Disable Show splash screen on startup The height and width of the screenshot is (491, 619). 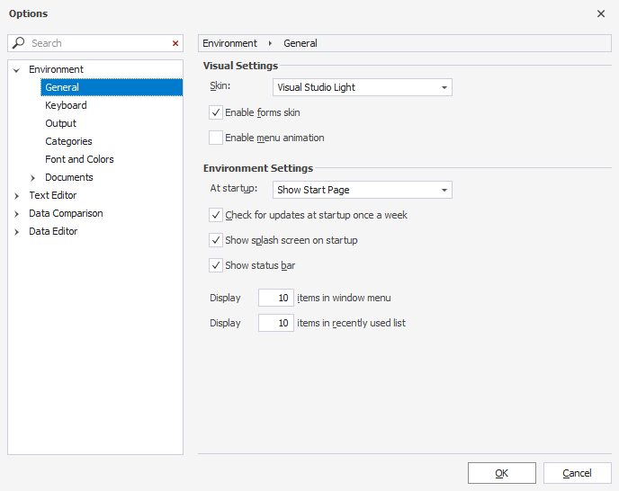point(216,240)
